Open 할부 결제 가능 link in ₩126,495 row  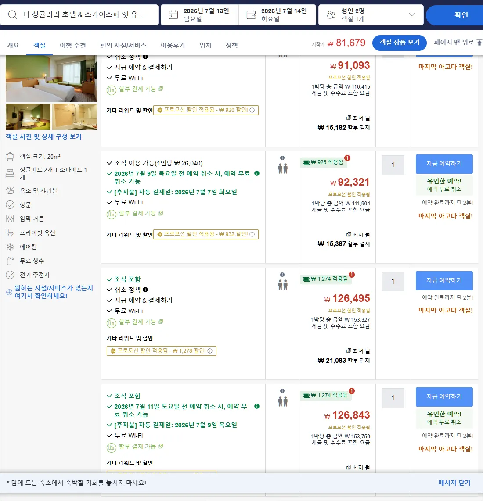pyautogui.click(x=141, y=322)
